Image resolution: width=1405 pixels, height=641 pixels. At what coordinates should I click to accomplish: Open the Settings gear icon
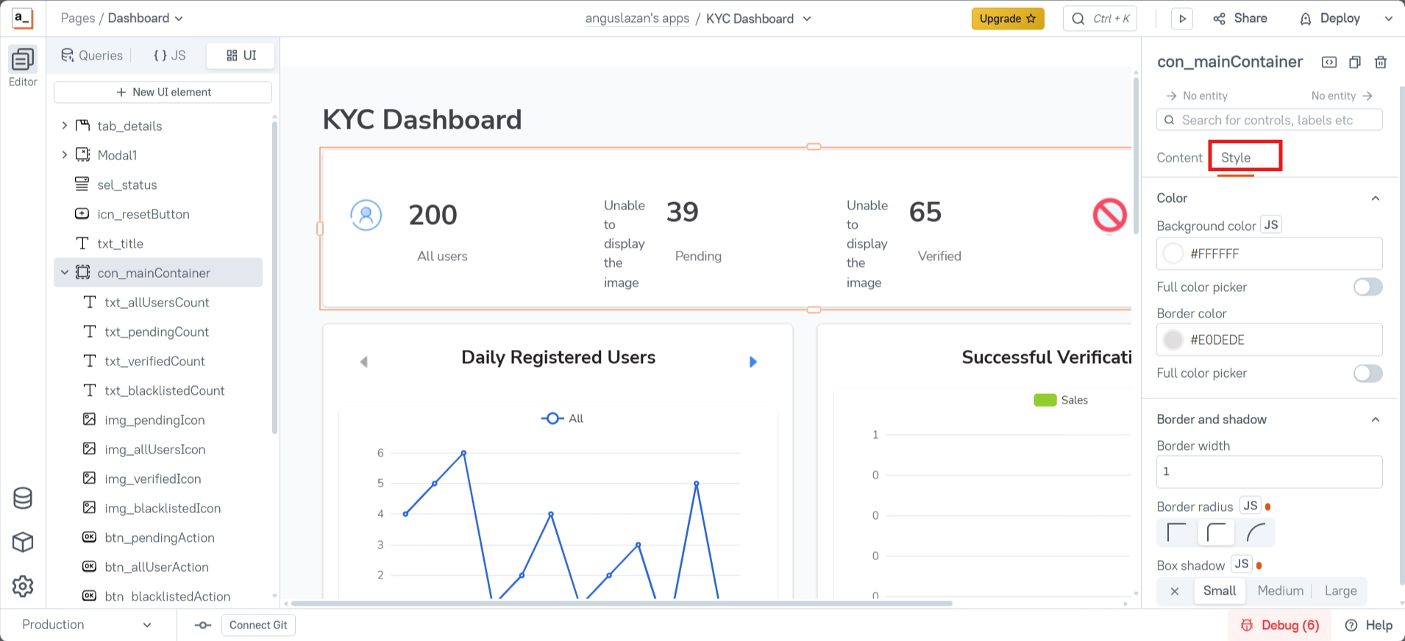(x=23, y=587)
